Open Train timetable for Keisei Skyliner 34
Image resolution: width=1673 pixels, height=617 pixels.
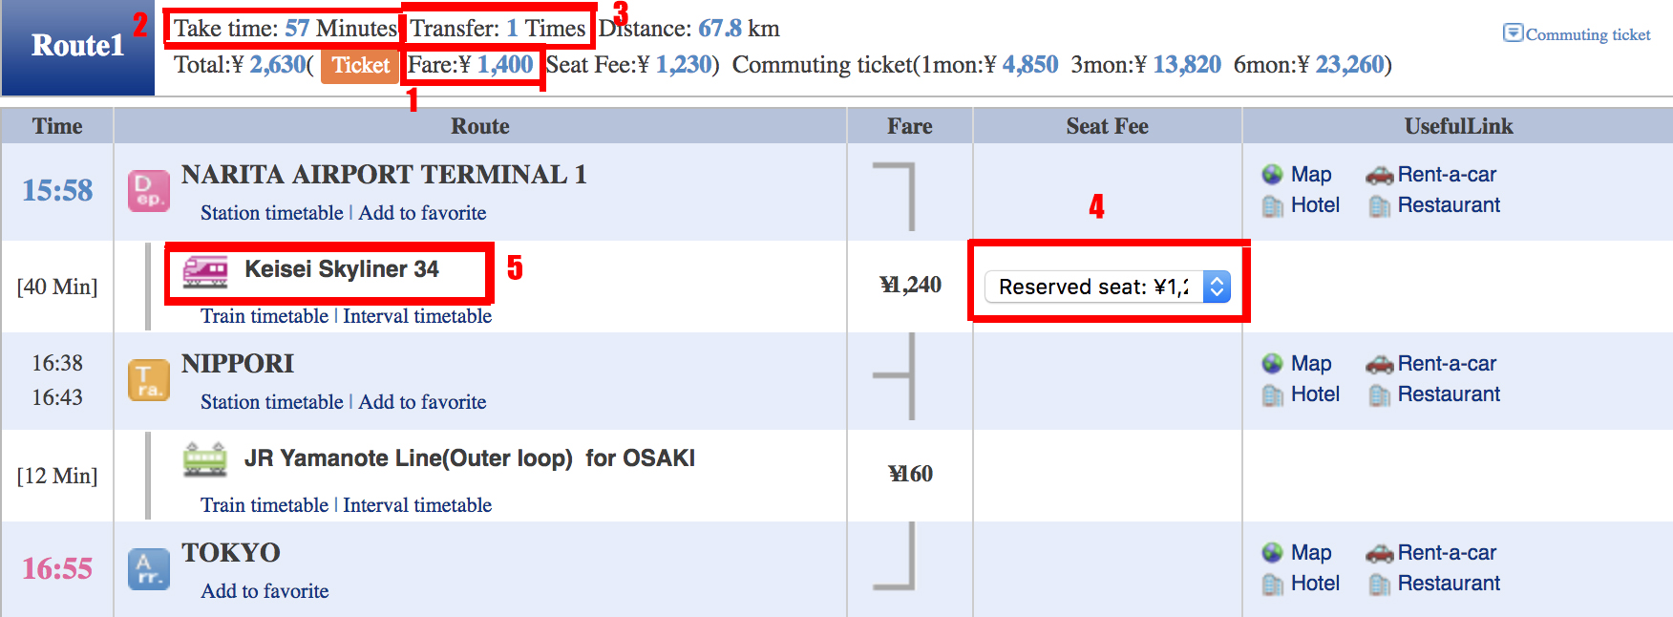264,316
